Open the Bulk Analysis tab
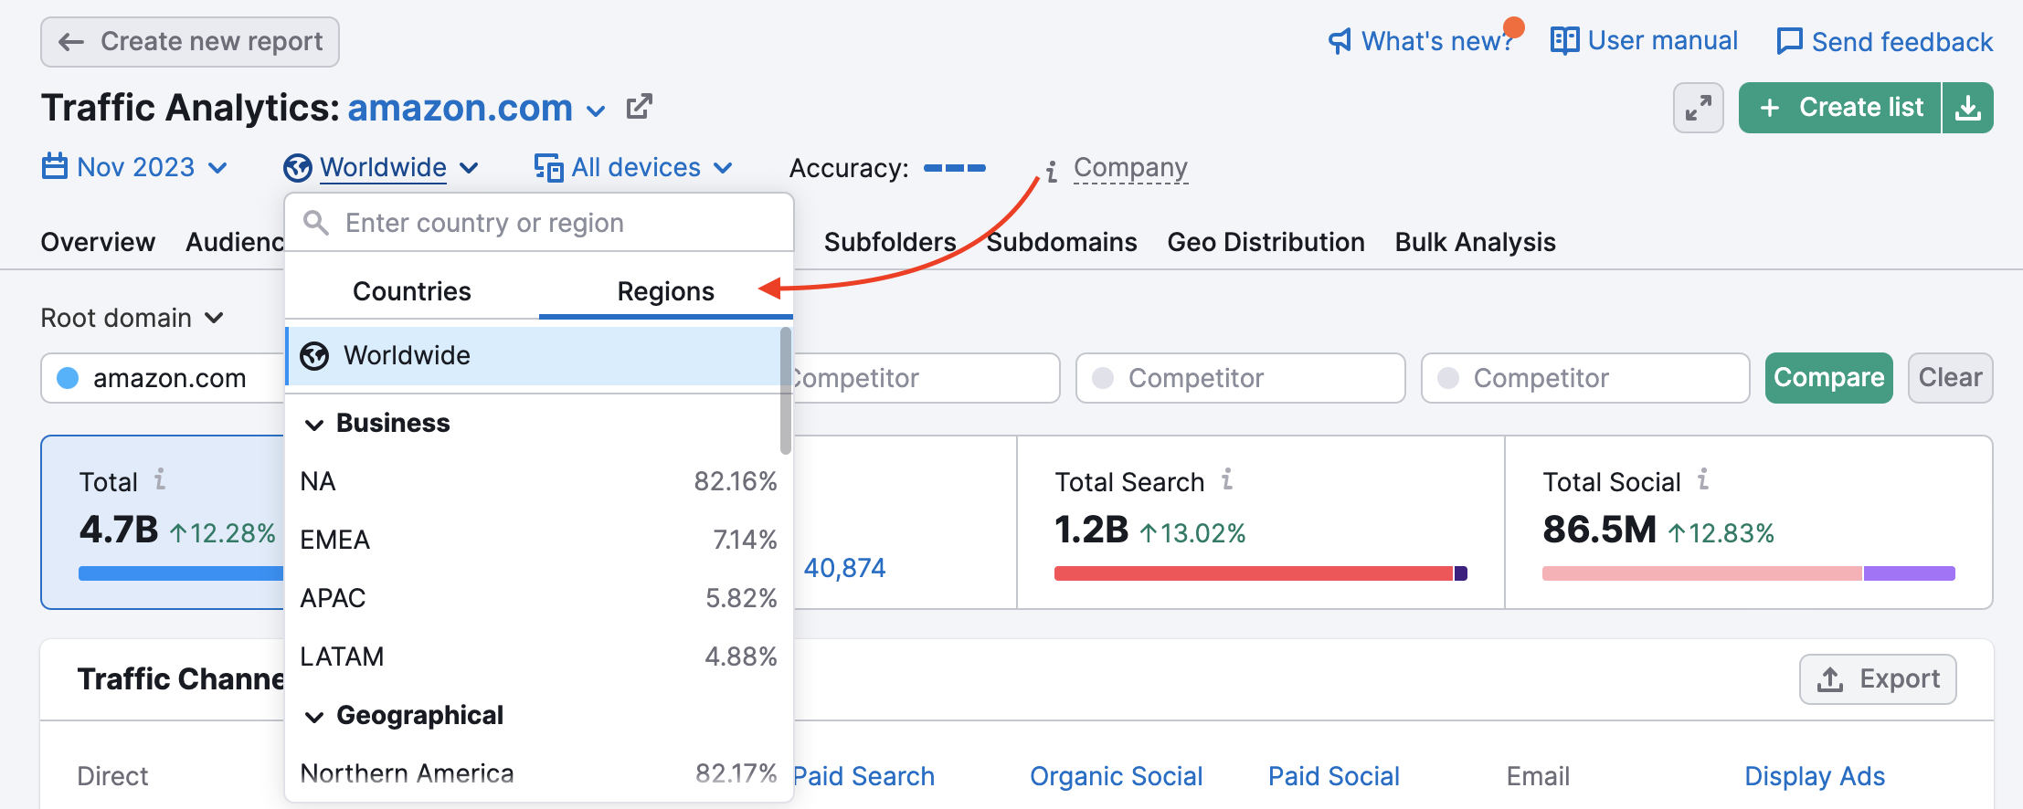Image resolution: width=2023 pixels, height=809 pixels. (1475, 242)
